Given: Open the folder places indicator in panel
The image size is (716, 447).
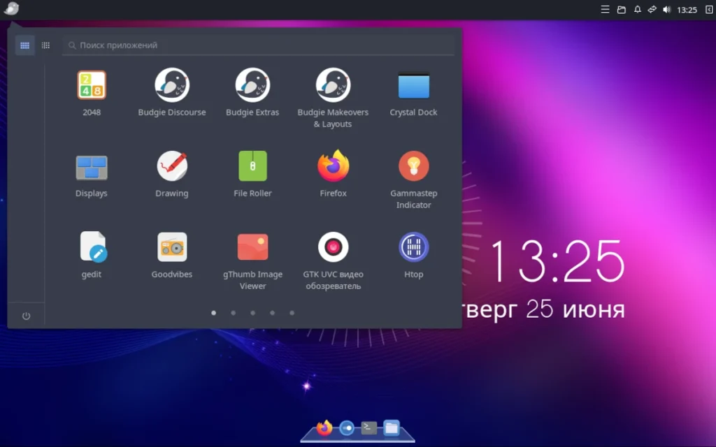Looking at the screenshot, I should (622, 10).
